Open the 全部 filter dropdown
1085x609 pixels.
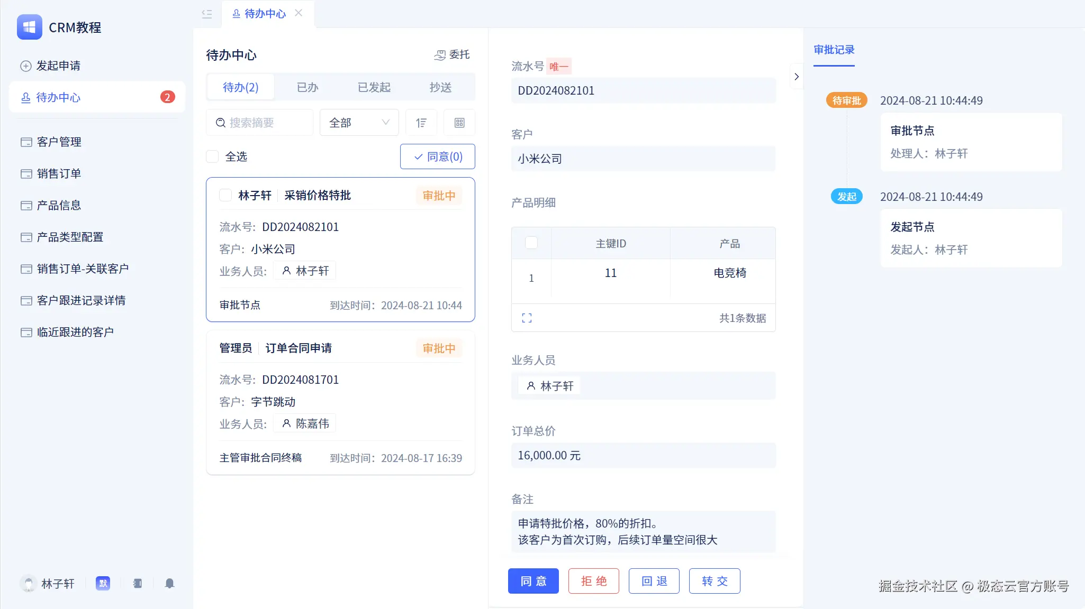pos(359,123)
